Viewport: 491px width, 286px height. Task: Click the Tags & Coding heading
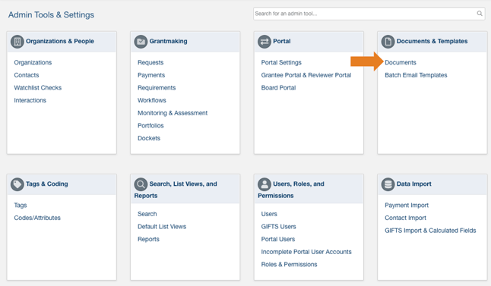pos(47,184)
